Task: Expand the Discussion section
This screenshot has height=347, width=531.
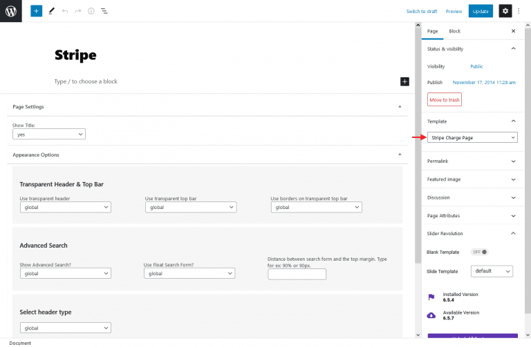Action: click(472, 198)
